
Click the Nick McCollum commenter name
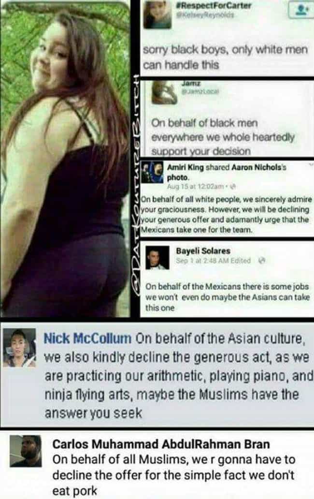click(87, 338)
